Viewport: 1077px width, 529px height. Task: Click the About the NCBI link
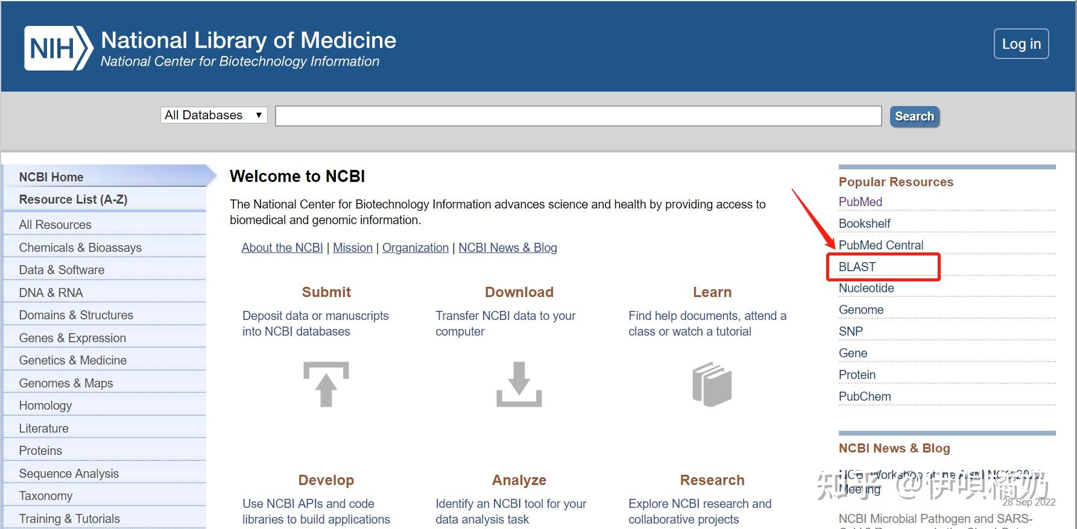(x=282, y=248)
